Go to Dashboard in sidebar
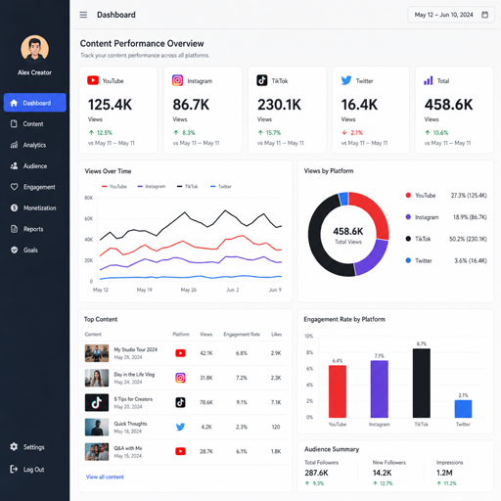Screen dimensions: 501x501 (35, 103)
